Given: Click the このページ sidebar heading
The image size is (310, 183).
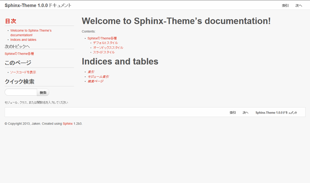Looking at the screenshot, I should click(18, 63).
